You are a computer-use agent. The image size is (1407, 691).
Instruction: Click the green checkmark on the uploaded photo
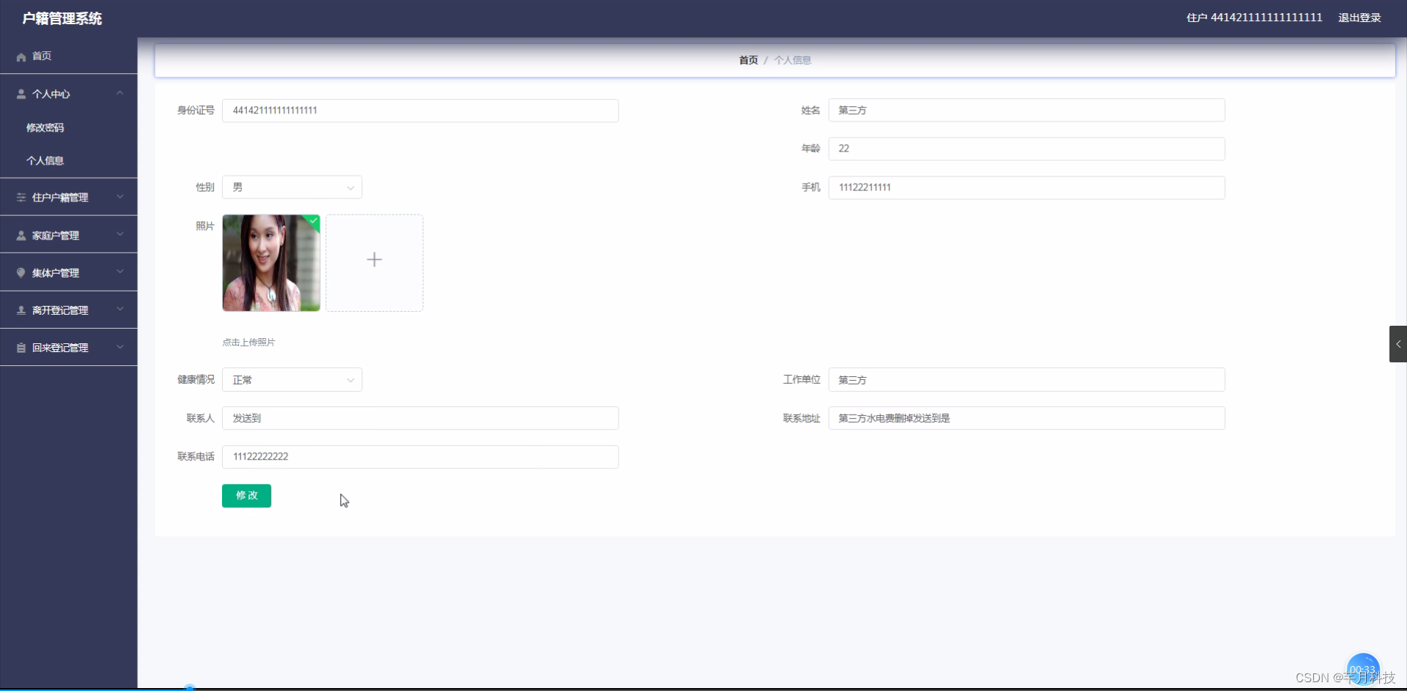(x=314, y=222)
